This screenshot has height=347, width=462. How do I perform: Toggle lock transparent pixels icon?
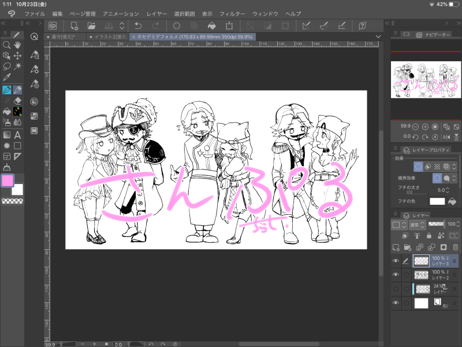tap(441, 235)
